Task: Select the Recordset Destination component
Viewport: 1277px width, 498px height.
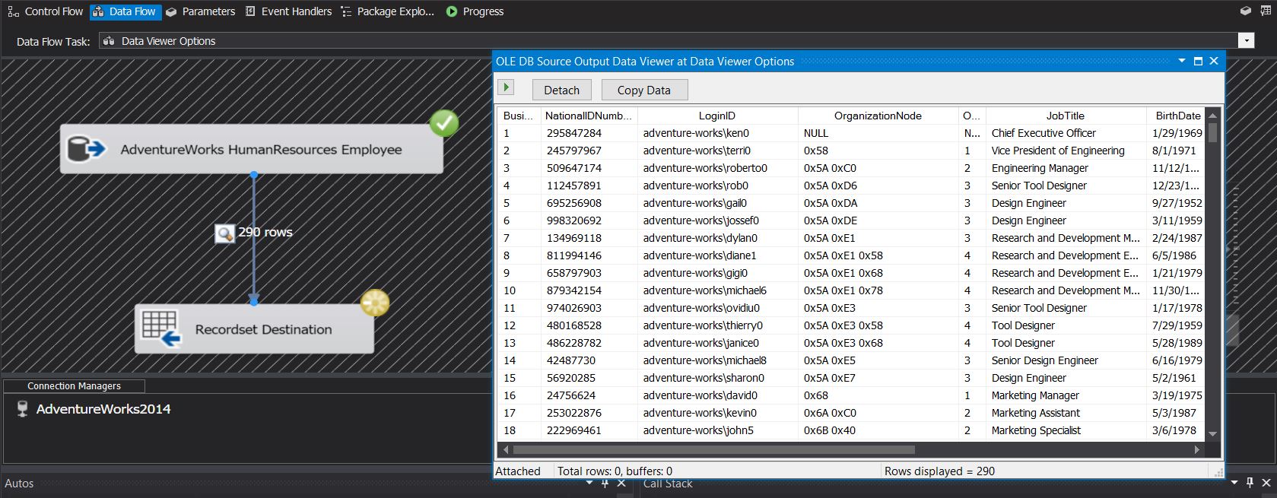Action: click(254, 329)
